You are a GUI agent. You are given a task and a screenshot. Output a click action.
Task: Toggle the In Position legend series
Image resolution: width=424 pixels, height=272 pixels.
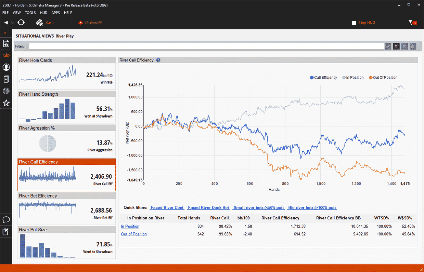[353, 78]
